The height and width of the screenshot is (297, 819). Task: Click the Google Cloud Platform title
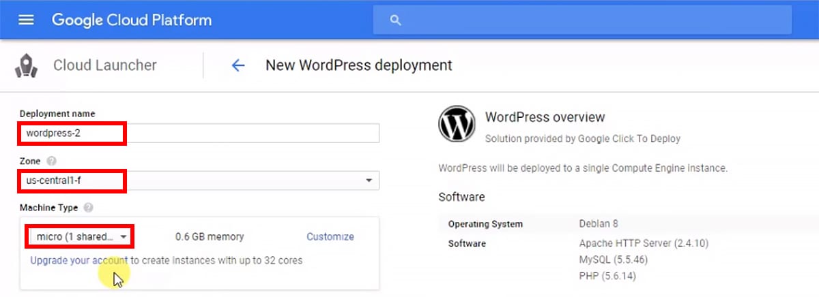(132, 20)
